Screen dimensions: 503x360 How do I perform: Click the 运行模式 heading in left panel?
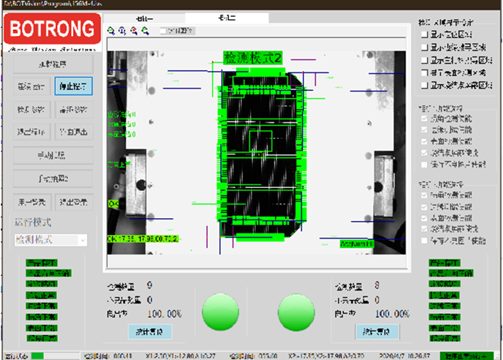[x=33, y=222]
